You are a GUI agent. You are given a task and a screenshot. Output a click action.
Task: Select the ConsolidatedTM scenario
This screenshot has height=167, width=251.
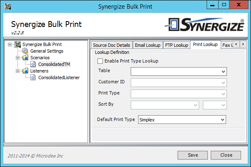[x=54, y=64]
